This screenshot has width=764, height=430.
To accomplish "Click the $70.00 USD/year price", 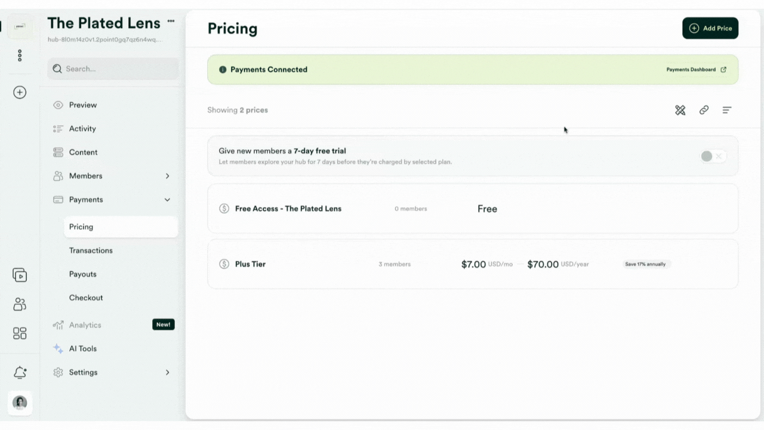I will click(x=557, y=264).
